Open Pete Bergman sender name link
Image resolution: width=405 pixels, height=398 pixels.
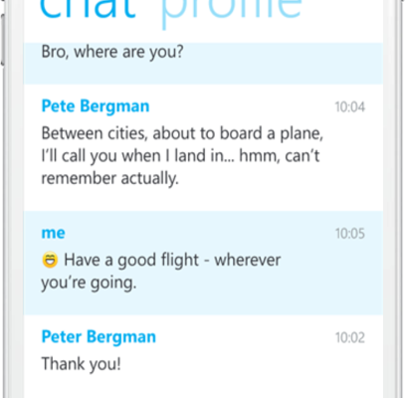click(x=96, y=106)
